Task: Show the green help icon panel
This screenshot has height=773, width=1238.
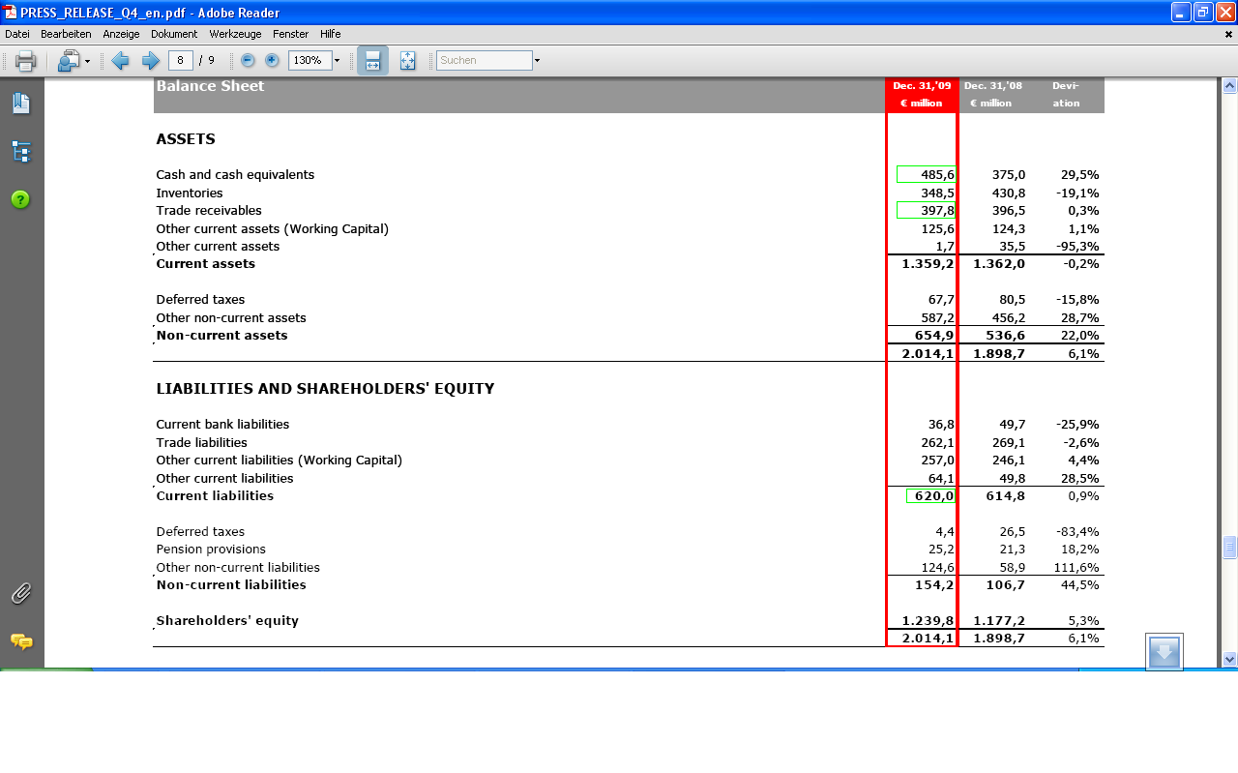Action: (20, 199)
